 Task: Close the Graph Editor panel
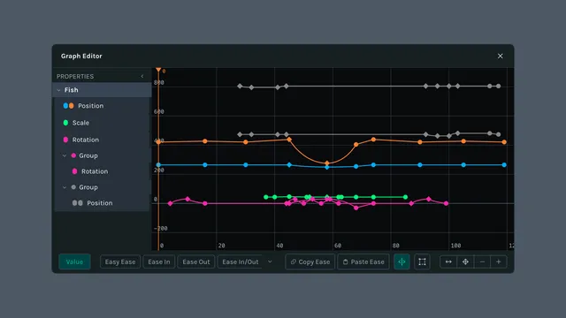click(500, 56)
